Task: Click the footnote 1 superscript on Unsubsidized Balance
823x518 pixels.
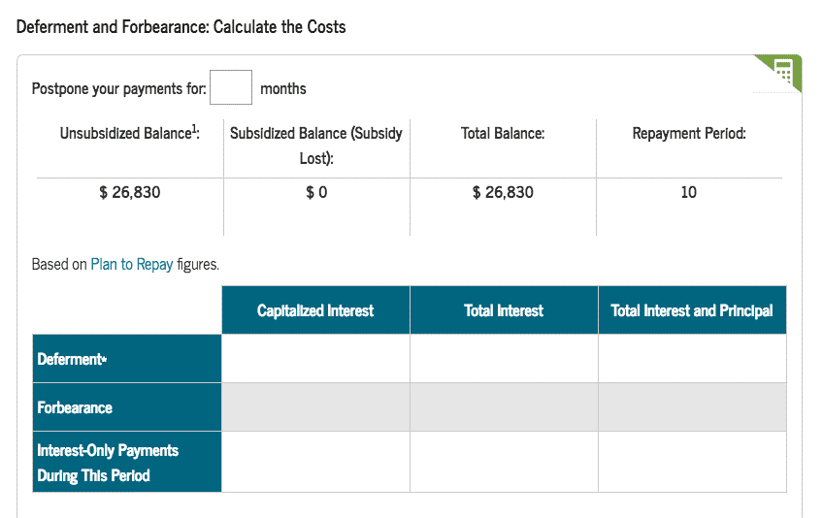Action: pos(194,130)
